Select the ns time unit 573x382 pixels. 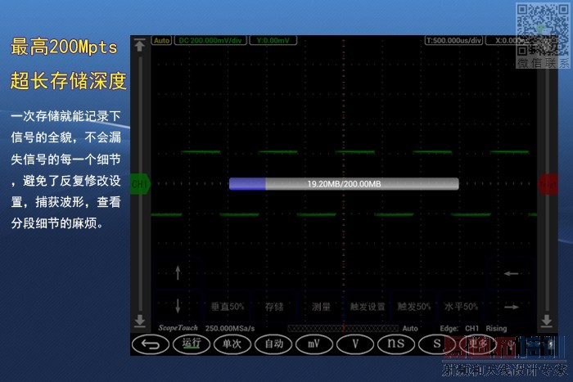coord(396,344)
